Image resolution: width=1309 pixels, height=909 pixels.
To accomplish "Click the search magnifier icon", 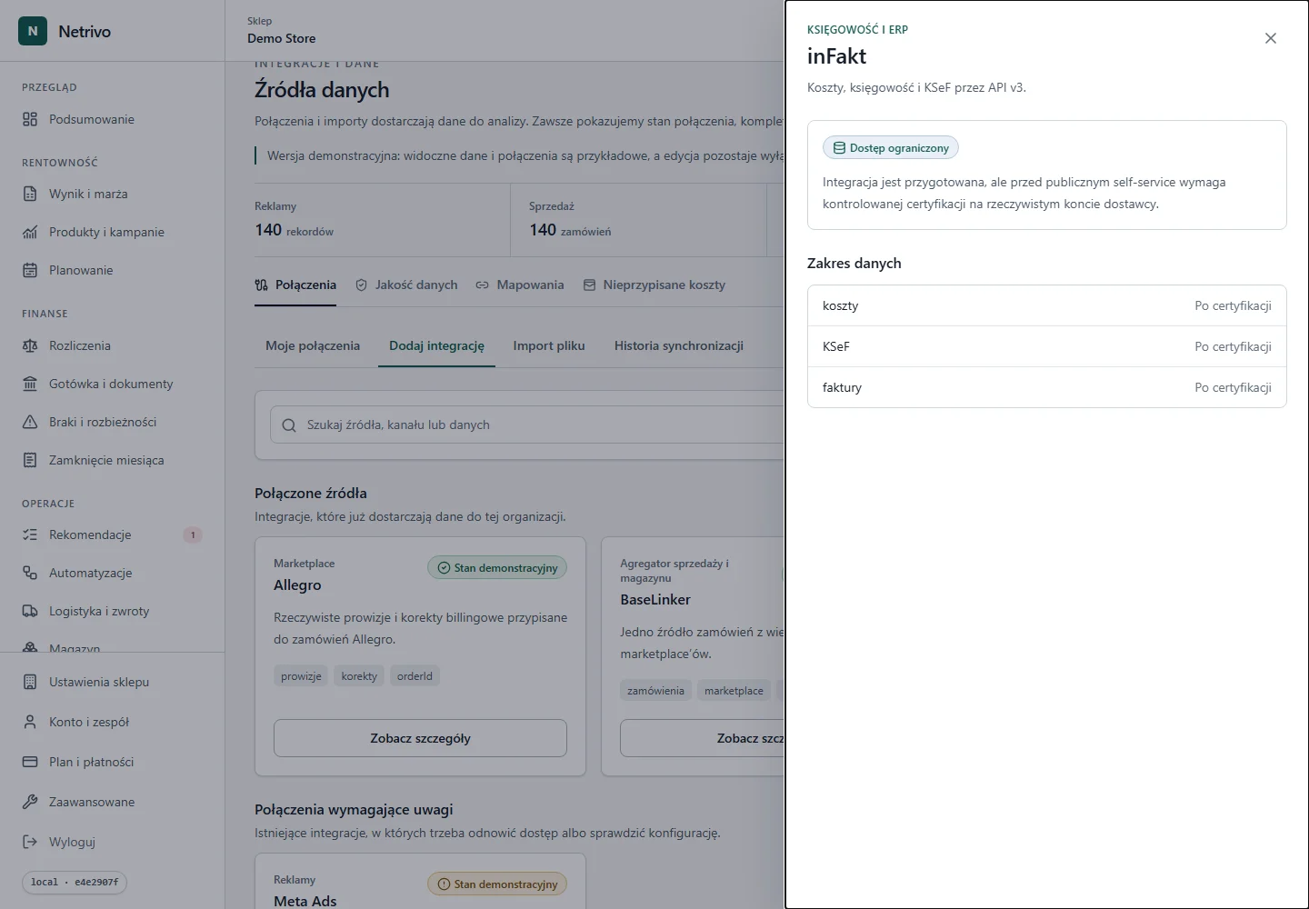I will coord(289,425).
